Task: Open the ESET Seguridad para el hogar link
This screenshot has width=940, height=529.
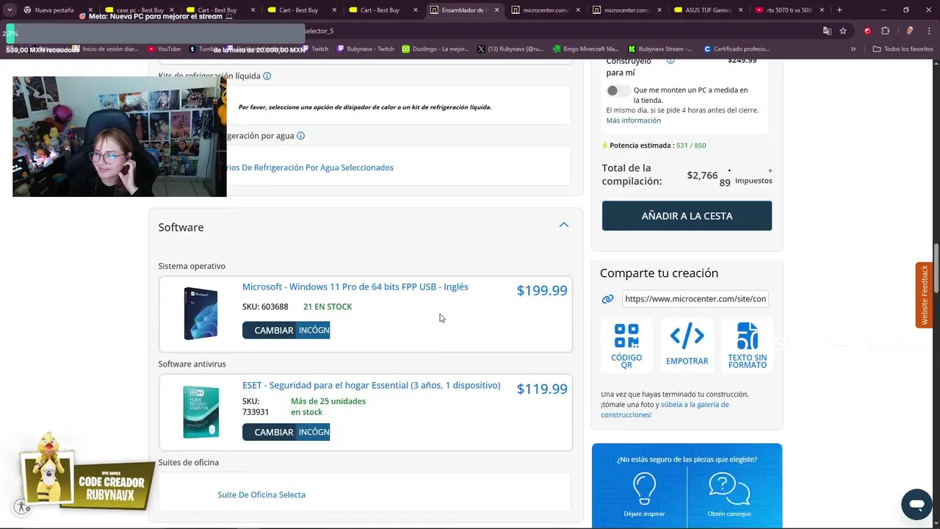Action: pos(371,385)
